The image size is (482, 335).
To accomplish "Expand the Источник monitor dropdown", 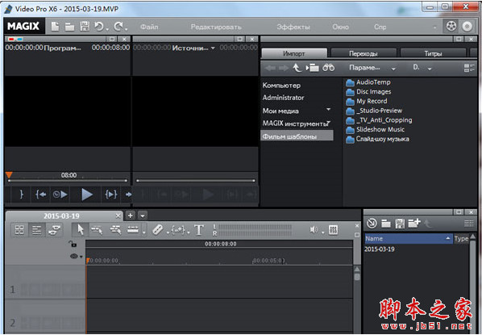I will (213, 48).
